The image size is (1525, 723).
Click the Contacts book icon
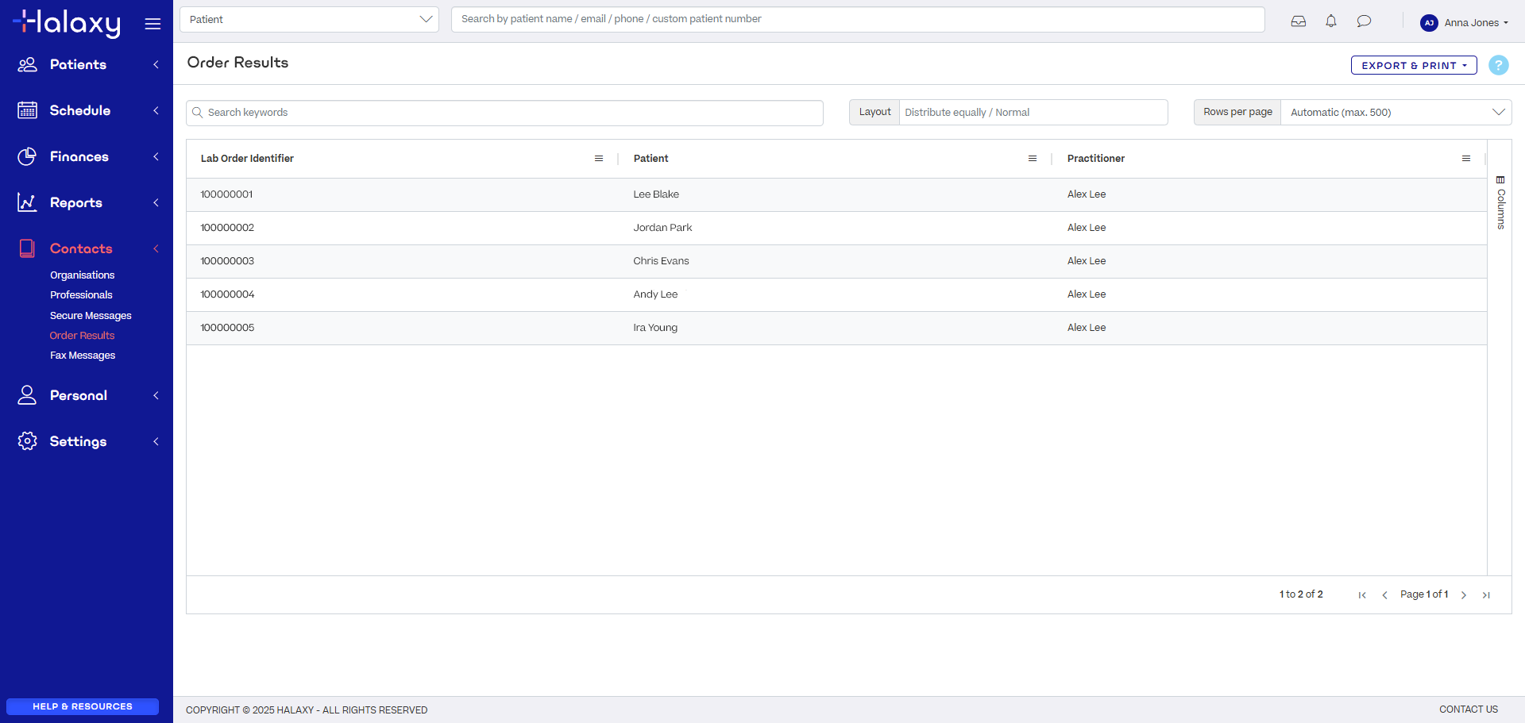pos(27,248)
